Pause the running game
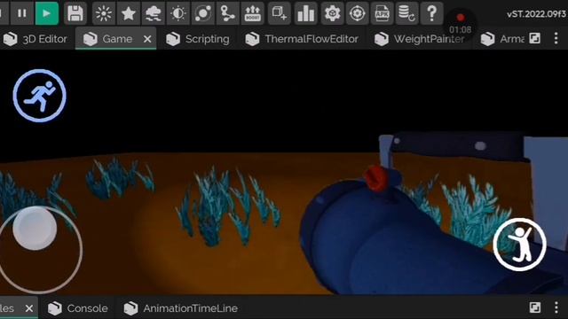This screenshot has width=568, height=319. tap(21, 13)
